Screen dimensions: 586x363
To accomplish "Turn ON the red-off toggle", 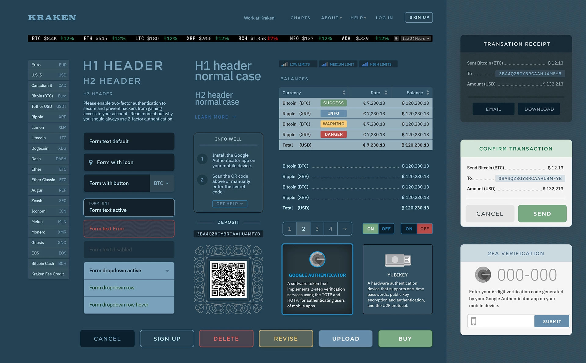I will pos(409,229).
